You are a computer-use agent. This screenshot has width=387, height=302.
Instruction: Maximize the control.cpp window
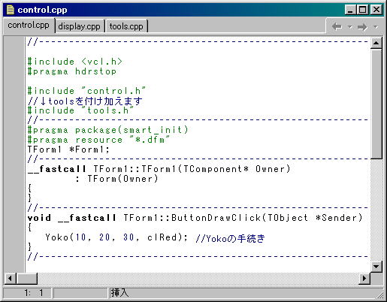(362, 10)
